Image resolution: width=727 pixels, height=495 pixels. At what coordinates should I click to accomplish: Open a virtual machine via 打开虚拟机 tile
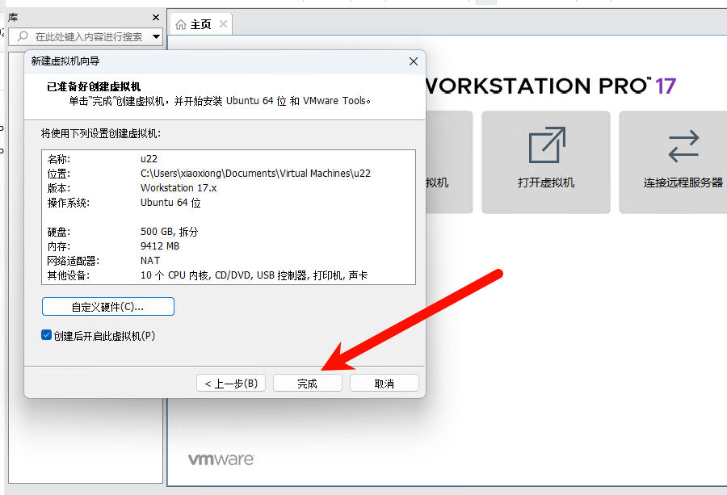546,162
